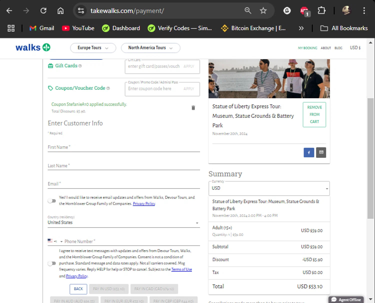
Task: Click the browser forward arrow
Action: click(x=26, y=11)
